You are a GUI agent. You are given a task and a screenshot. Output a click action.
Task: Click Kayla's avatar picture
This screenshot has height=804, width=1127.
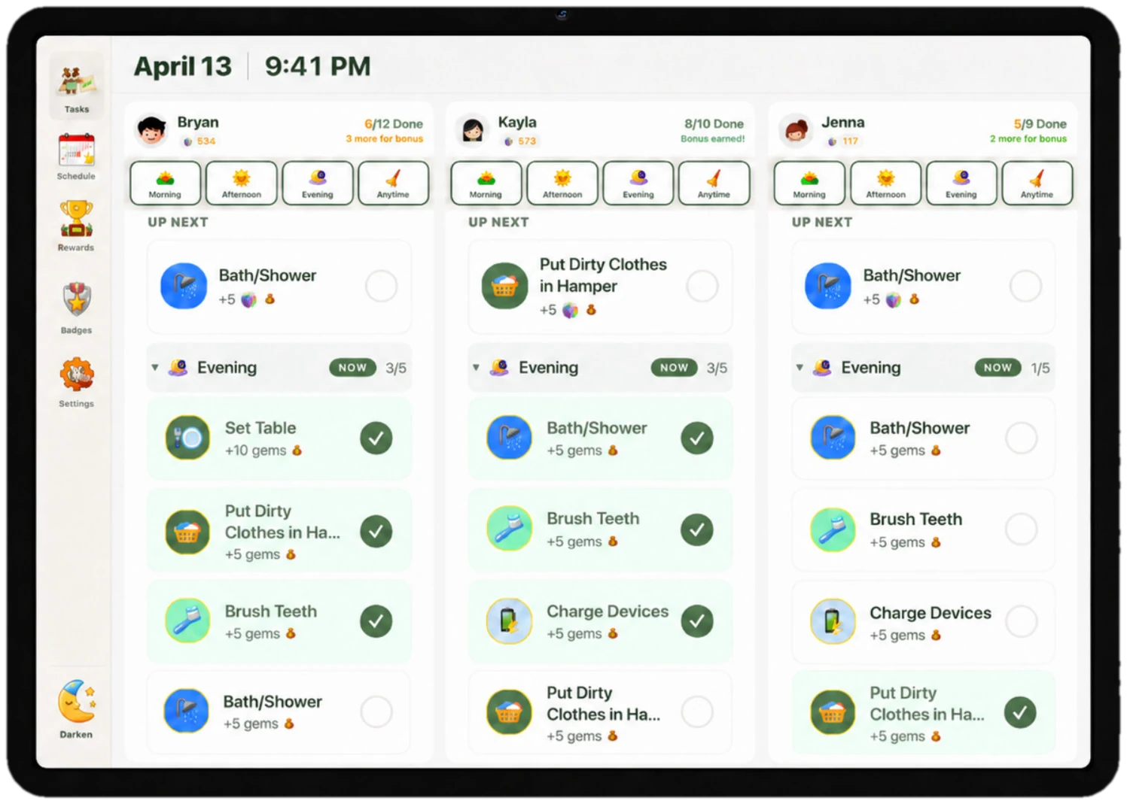[473, 130]
